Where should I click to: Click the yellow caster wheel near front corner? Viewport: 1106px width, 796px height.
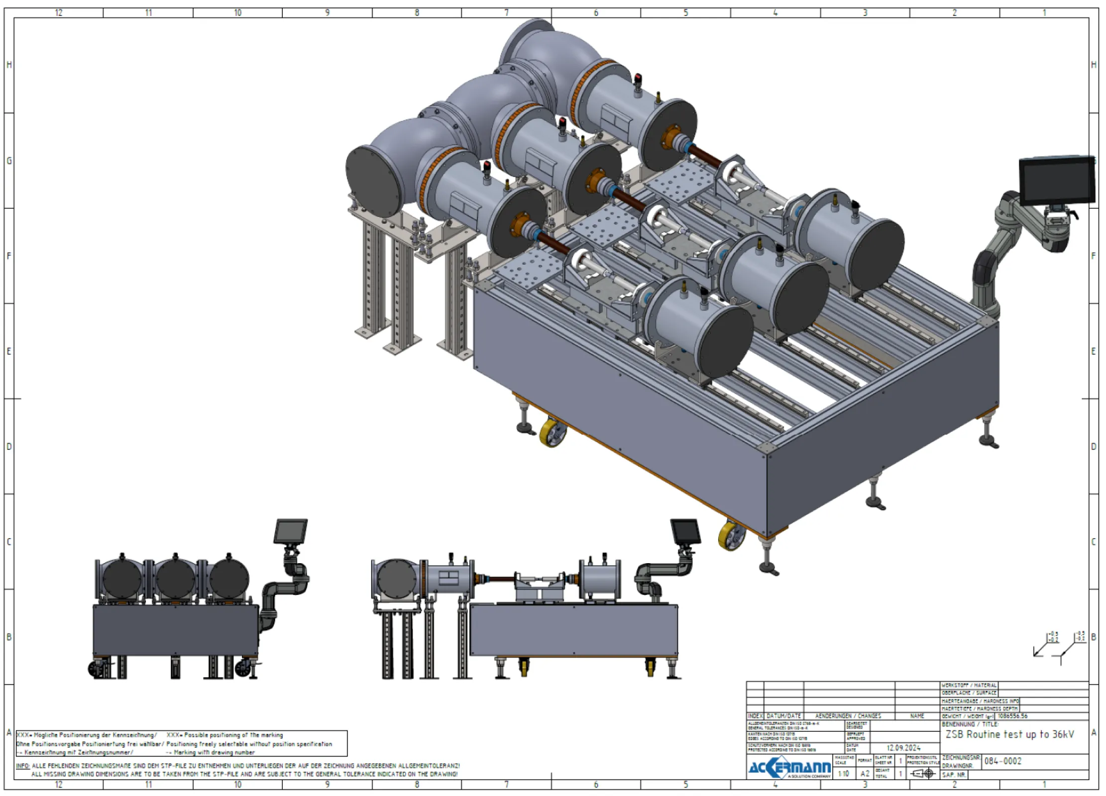732,536
